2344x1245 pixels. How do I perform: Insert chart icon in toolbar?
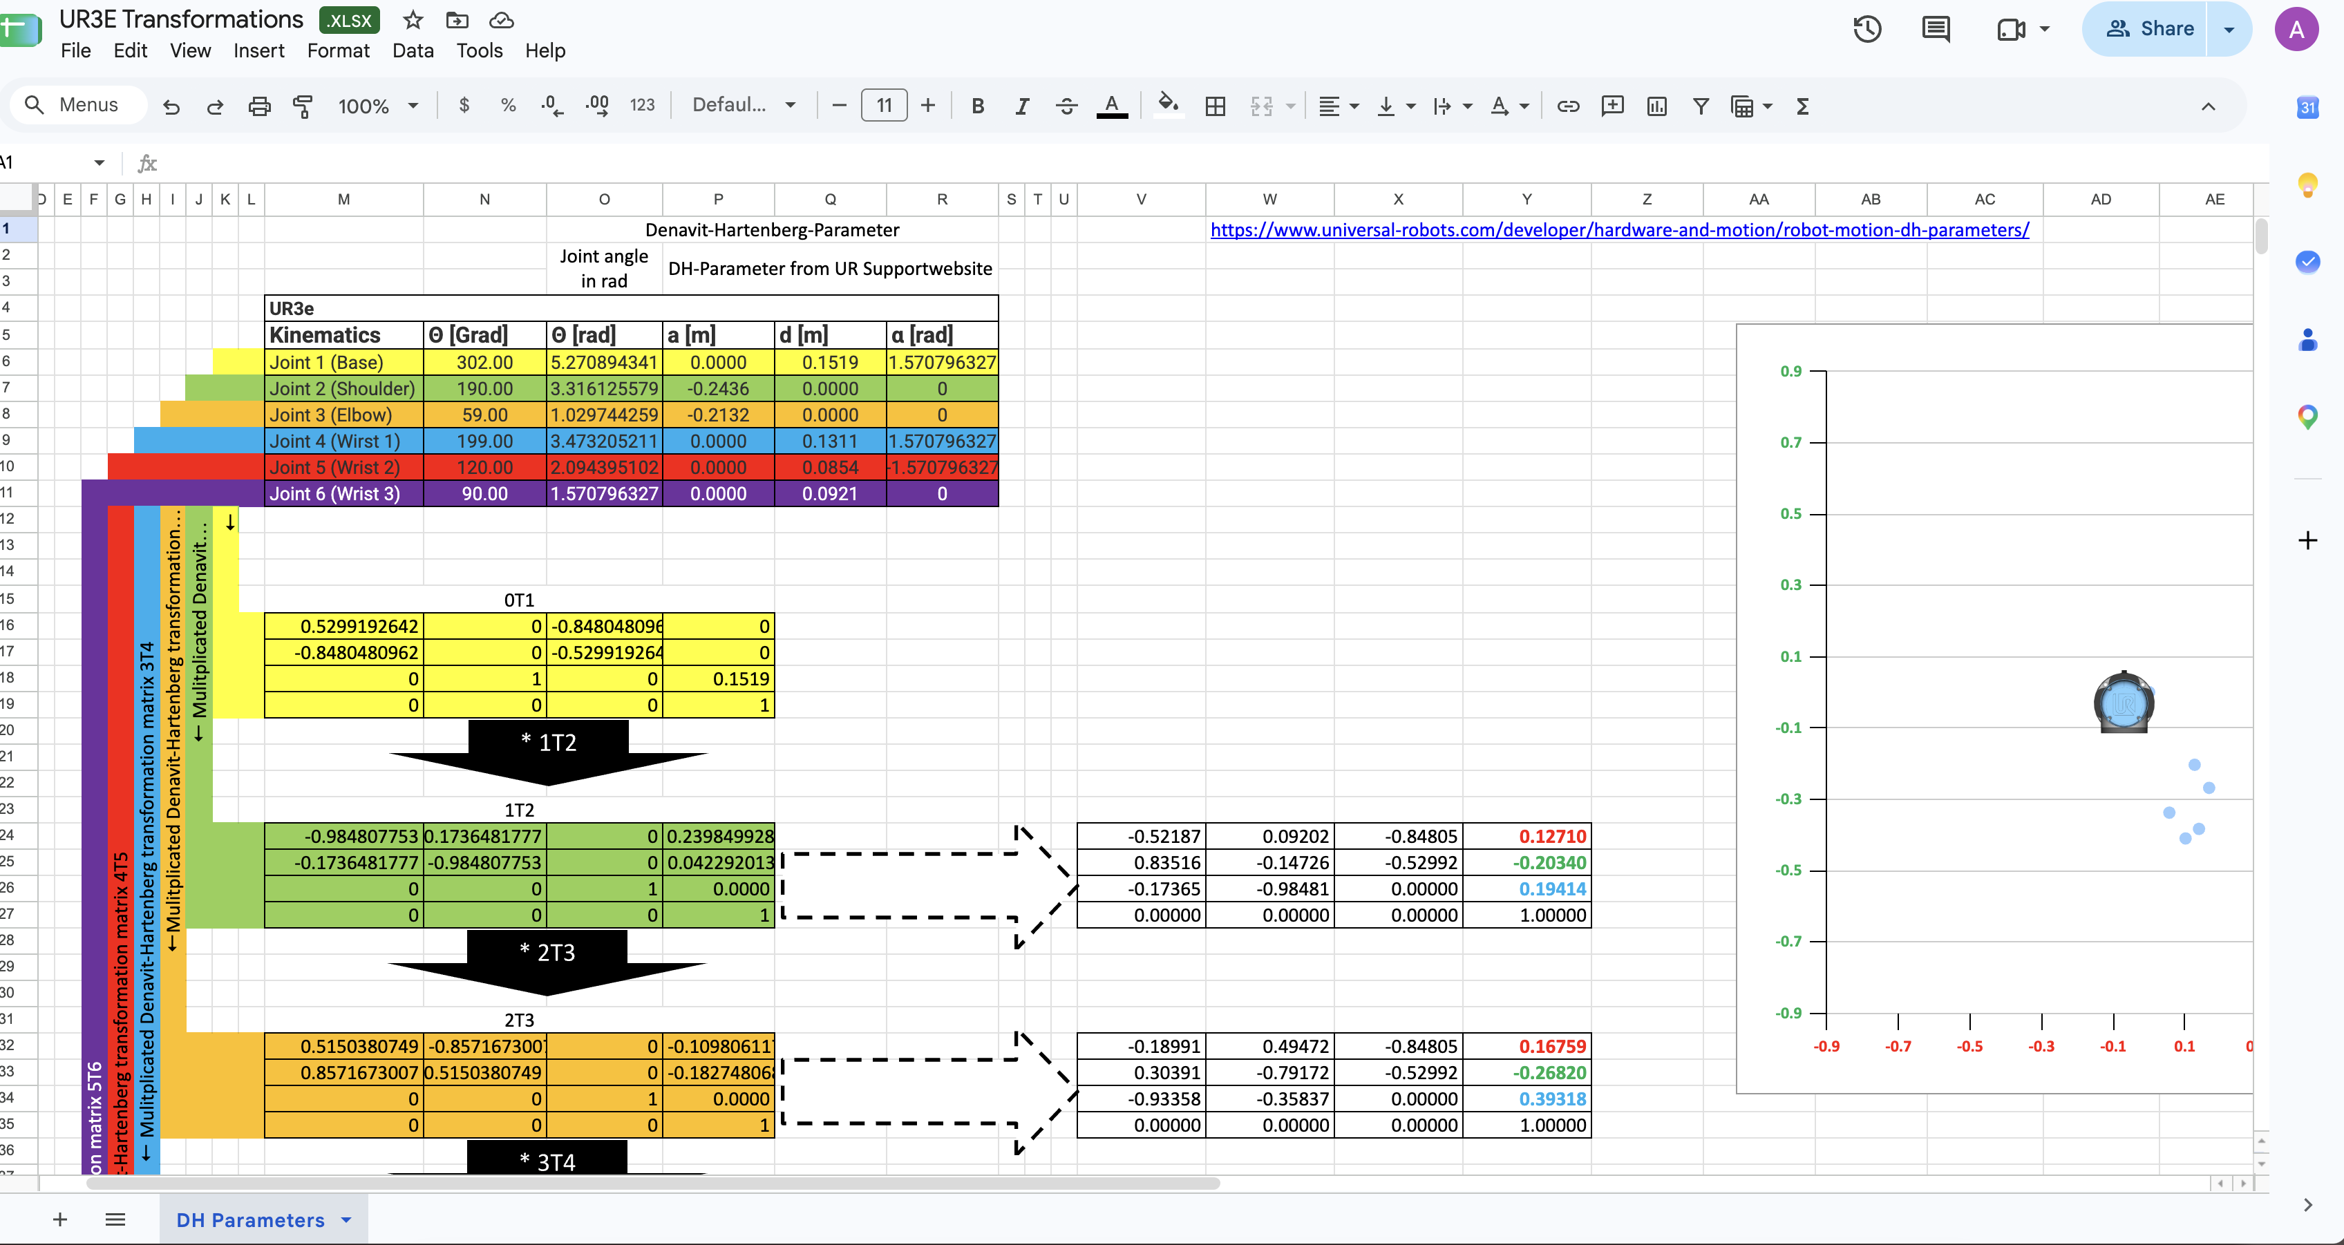[x=1657, y=106]
